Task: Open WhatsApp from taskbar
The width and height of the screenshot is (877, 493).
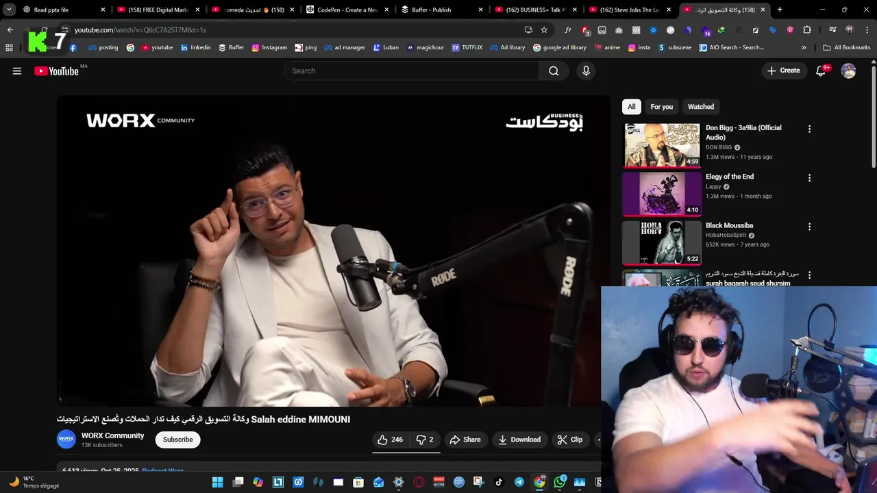Action: pos(559,482)
